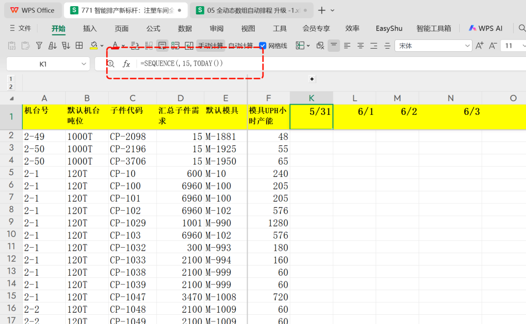This screenshot has height=324, width=526.
Task: Click into the SEQUENCE formula text
Action: (181, 63)
